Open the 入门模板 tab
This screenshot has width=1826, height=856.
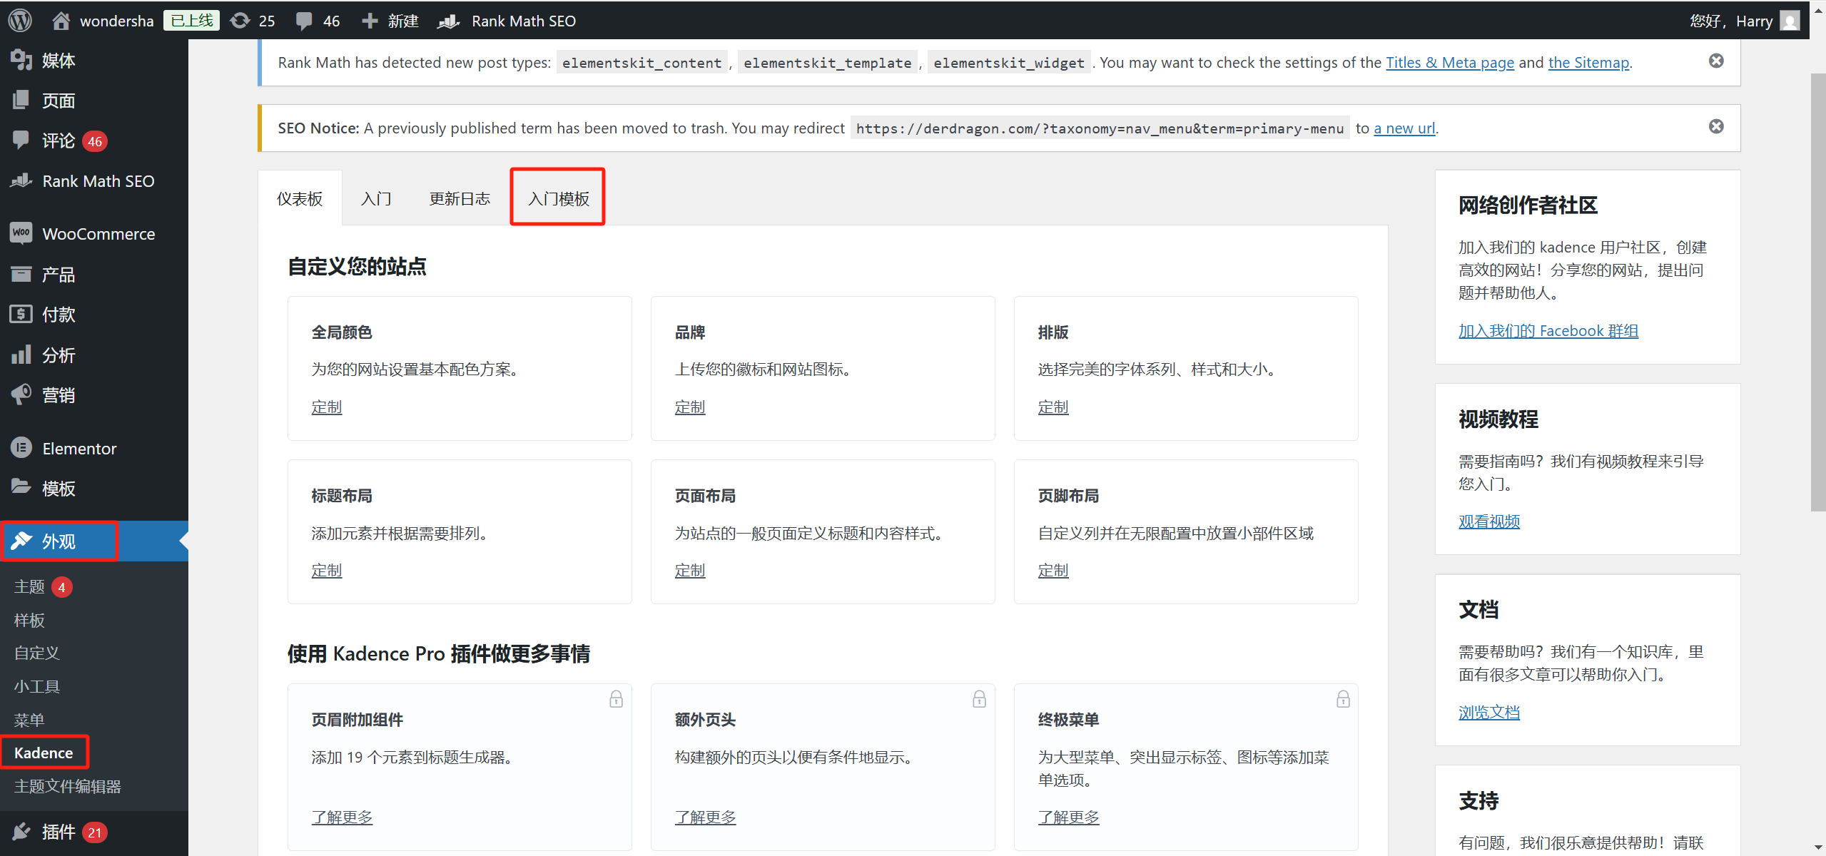558,198
